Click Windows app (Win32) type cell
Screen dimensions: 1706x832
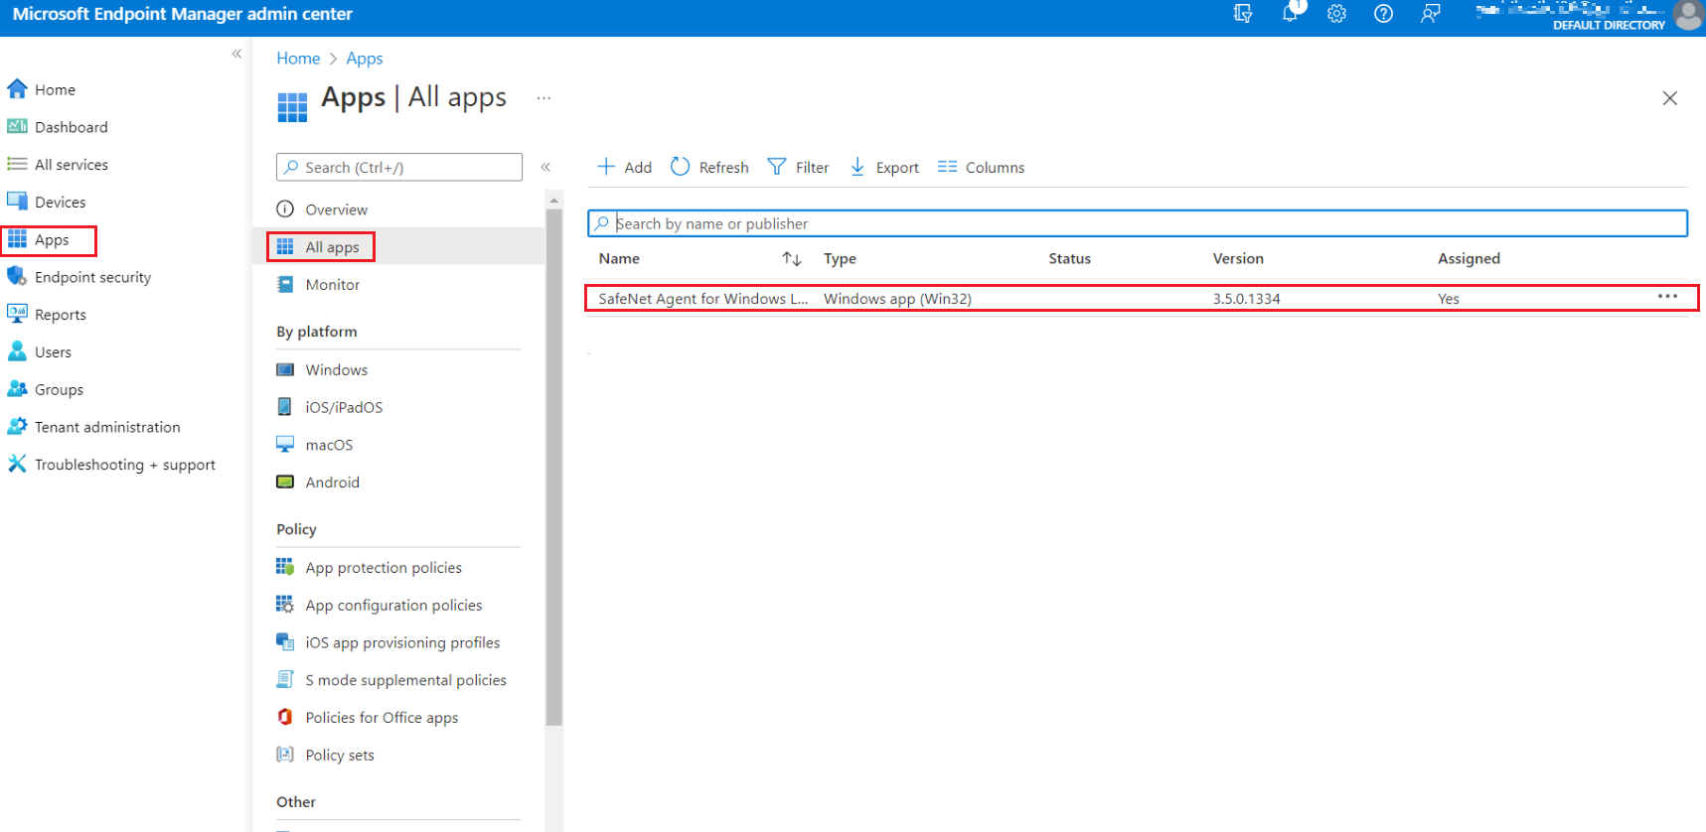coord(897,299)
